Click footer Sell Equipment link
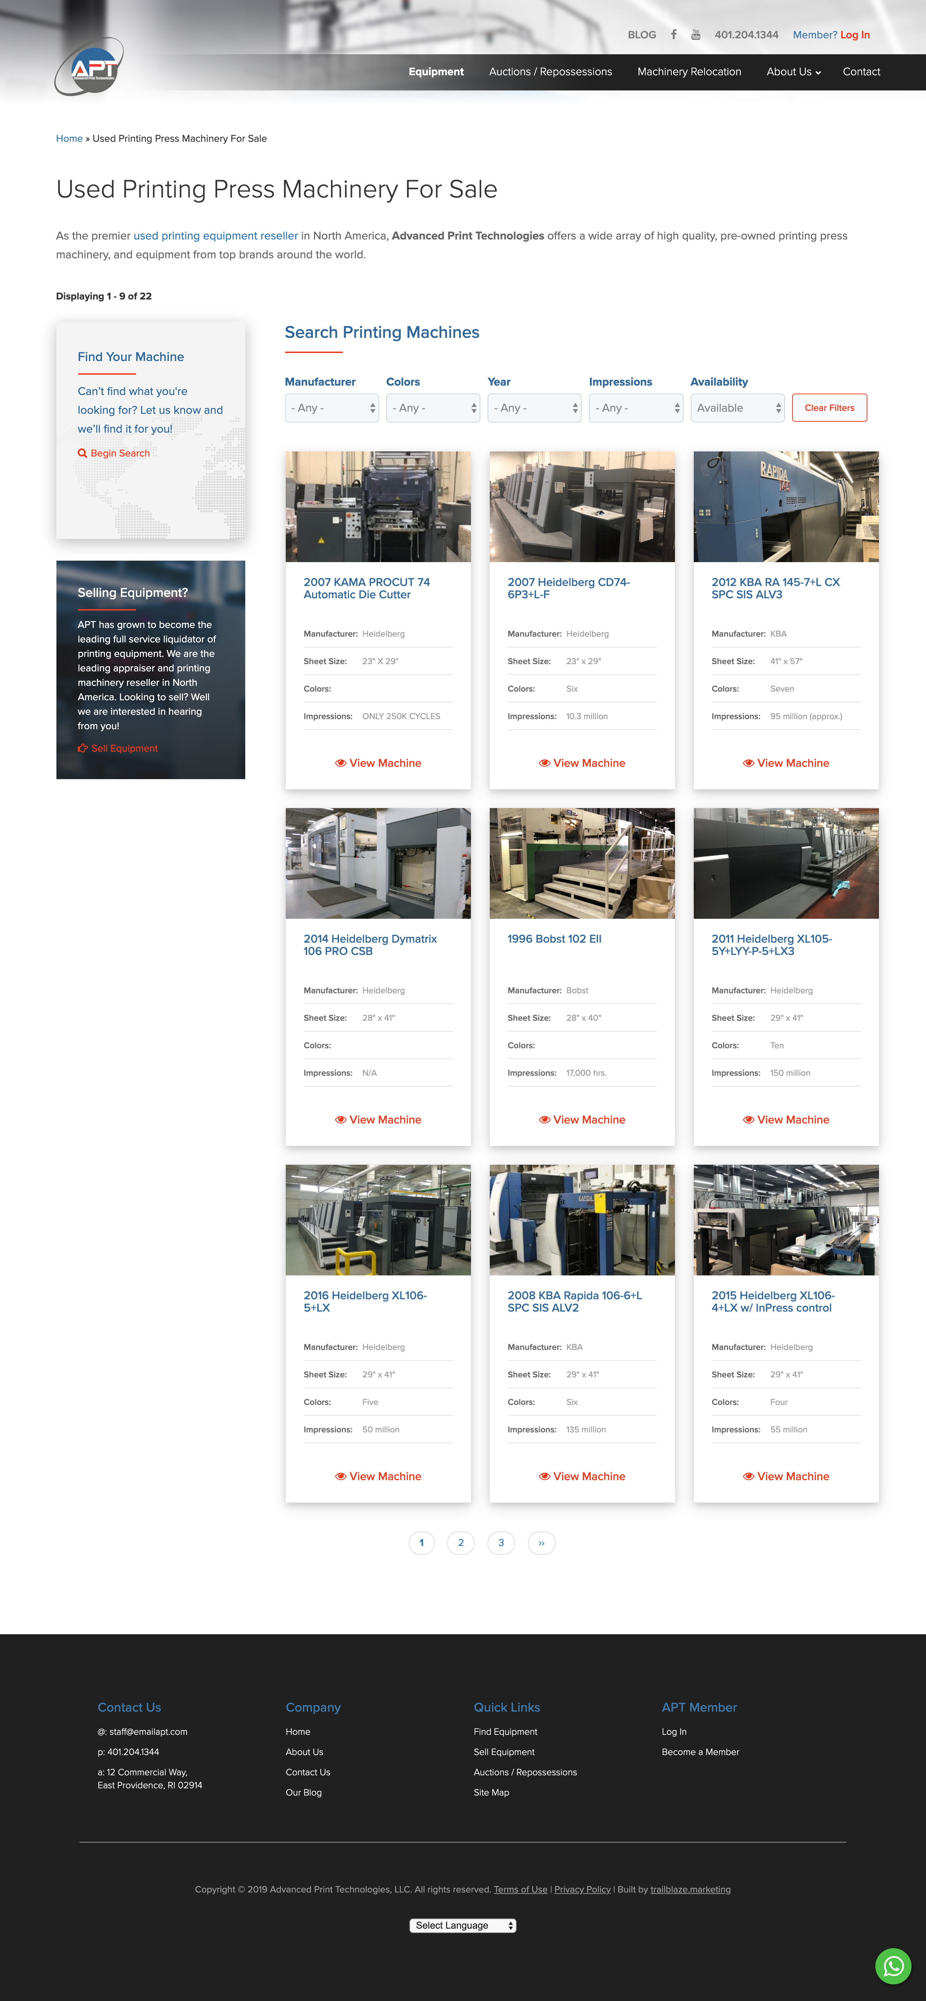 click(x=504, y=1752)
